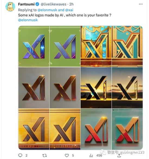Viewport: 149px width, 159px height.
Task: Open the black sunset sky logos
Action: [112, 88]
